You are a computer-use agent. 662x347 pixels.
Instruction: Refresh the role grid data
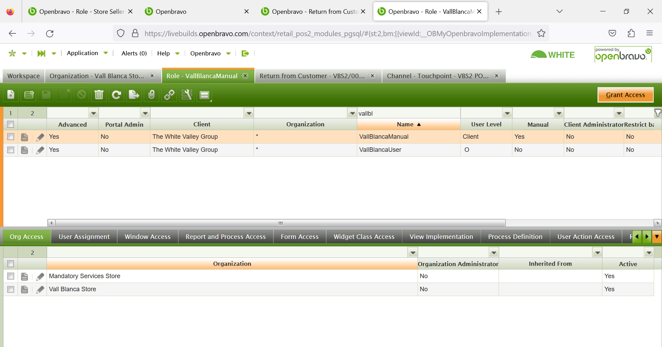tap(117, 95)
